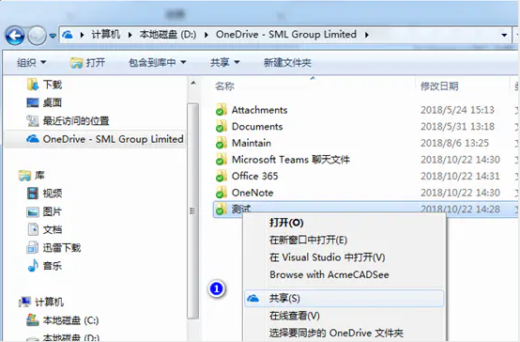Open the 视频 library
This screenshot has height=342, width=520.
tap(52, 194)
